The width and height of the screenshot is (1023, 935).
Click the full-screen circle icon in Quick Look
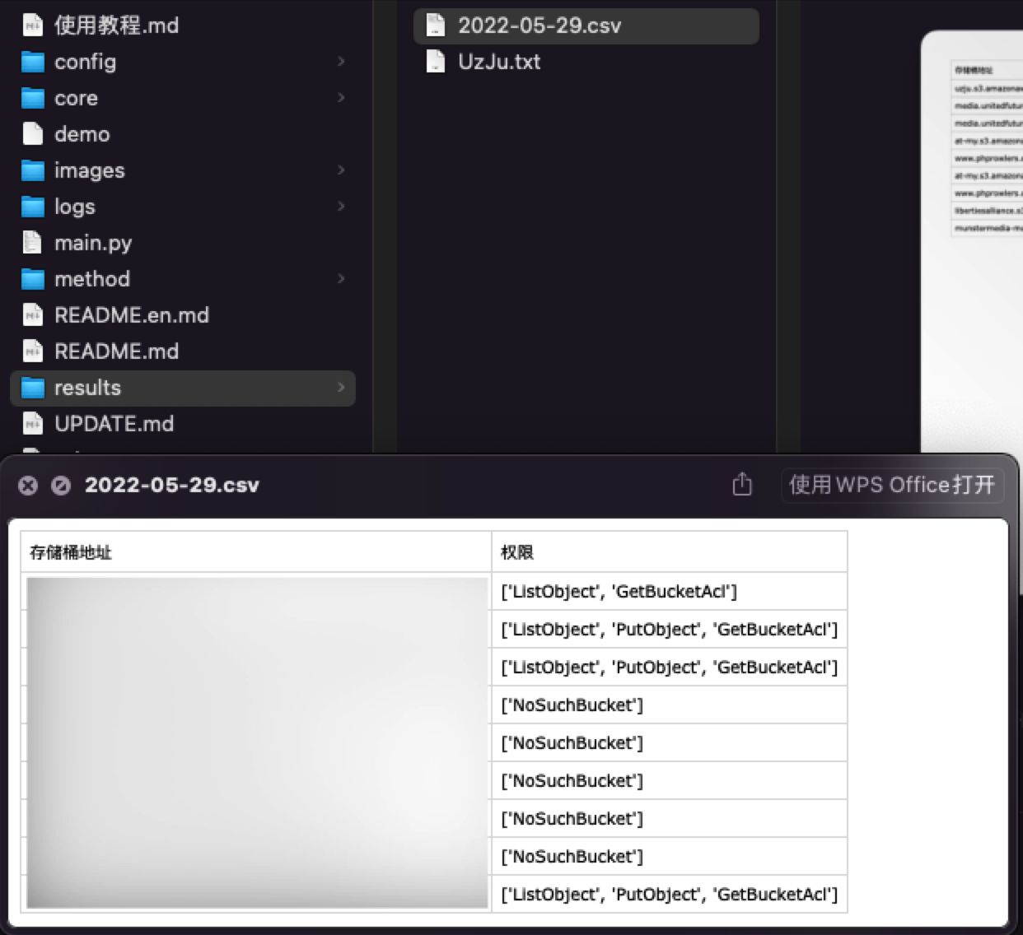61,486
